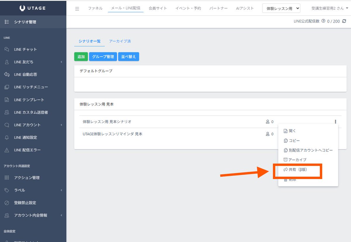This screenshot has height=242, width=351.
Task: Open the 体験レッスン用 見本シナリオ scenario
Action: (x=107, y=122)
